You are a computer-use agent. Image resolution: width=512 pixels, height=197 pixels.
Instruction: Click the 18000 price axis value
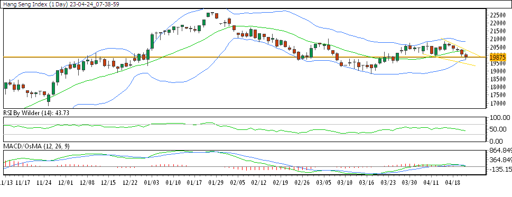click(498, 87)
